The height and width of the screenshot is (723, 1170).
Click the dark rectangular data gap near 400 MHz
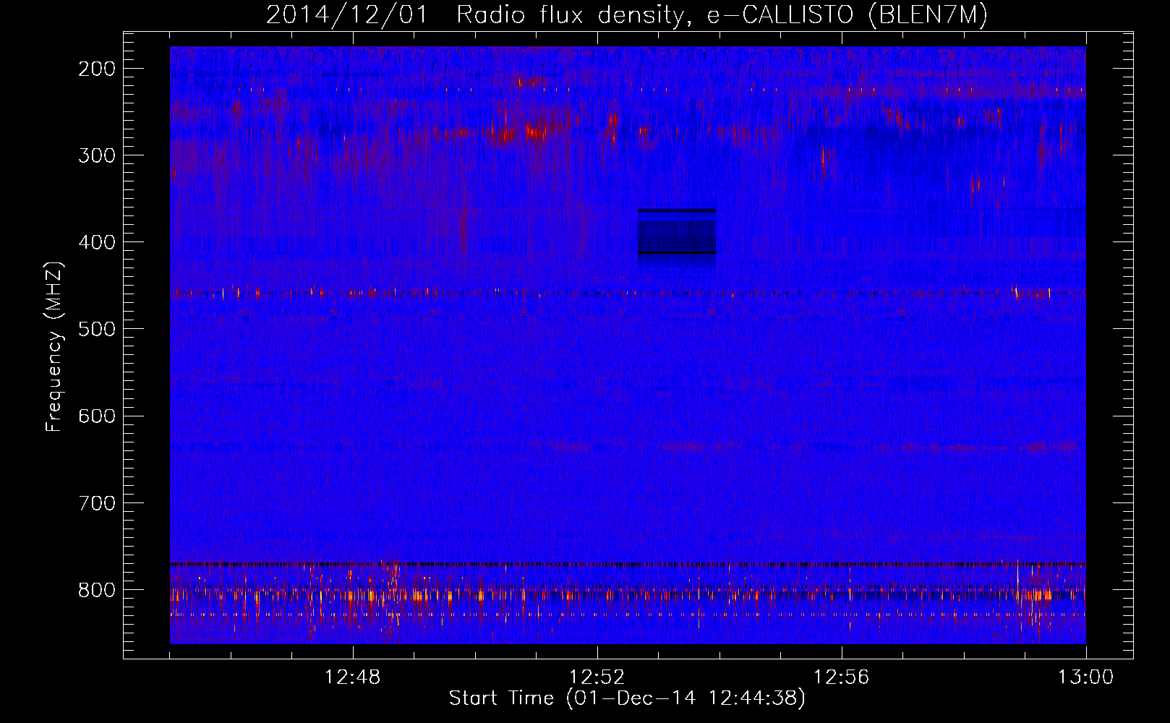point(676,237)
